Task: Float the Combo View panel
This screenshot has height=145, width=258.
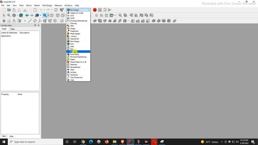Action: point(35,25)
